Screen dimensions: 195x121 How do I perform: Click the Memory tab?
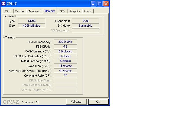coord(50,11)
